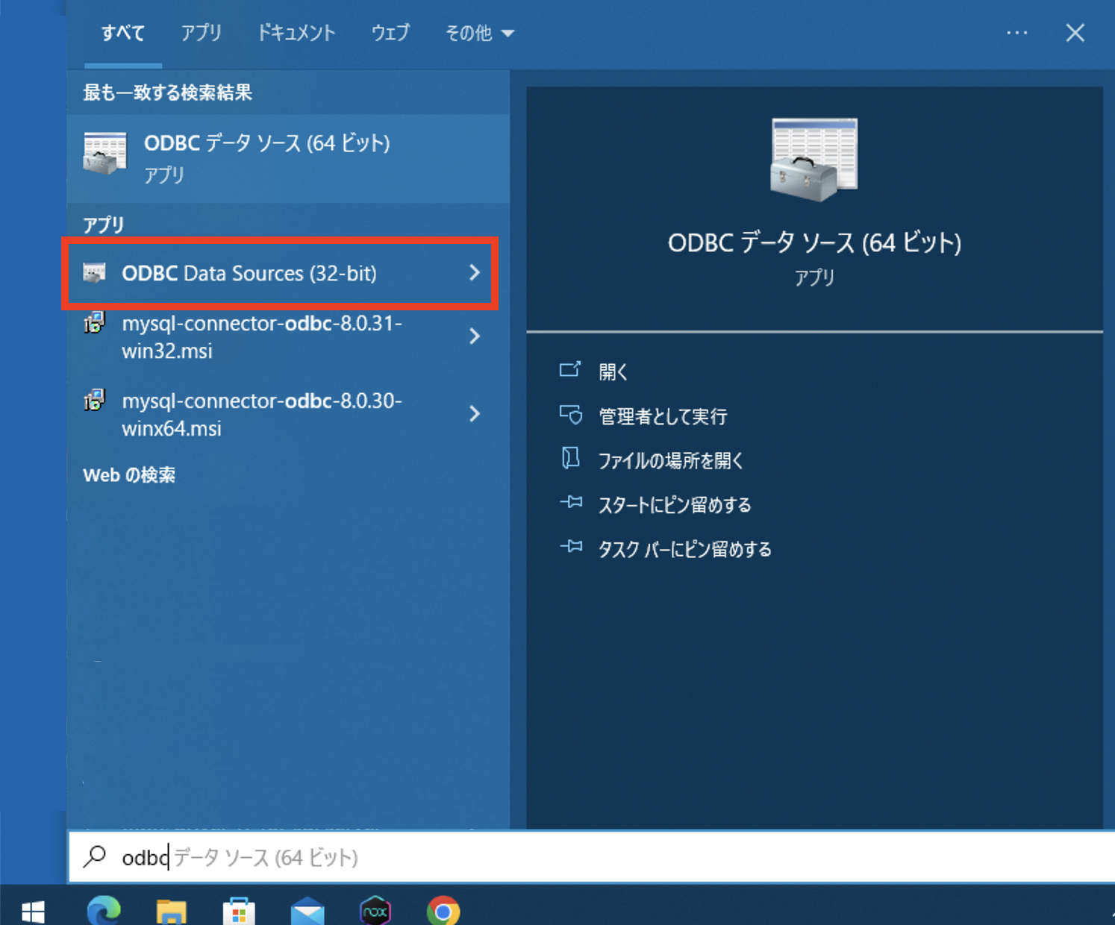Switch to the ドキュメント tab
Screen dimensions: 1115x925
tap(296, 33)
